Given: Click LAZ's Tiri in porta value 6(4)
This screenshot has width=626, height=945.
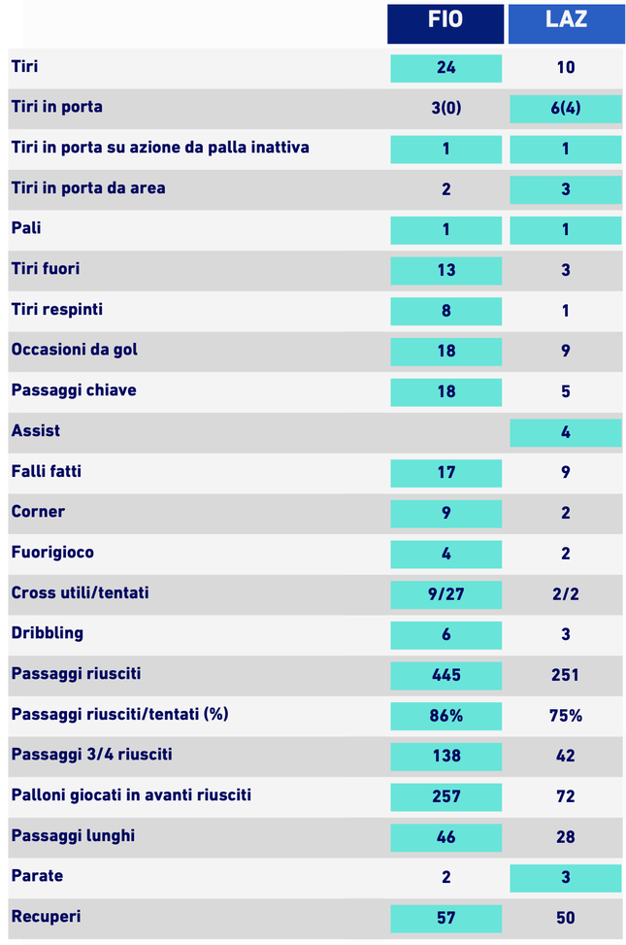Looking at the screenshot, I should pos(566,109).
